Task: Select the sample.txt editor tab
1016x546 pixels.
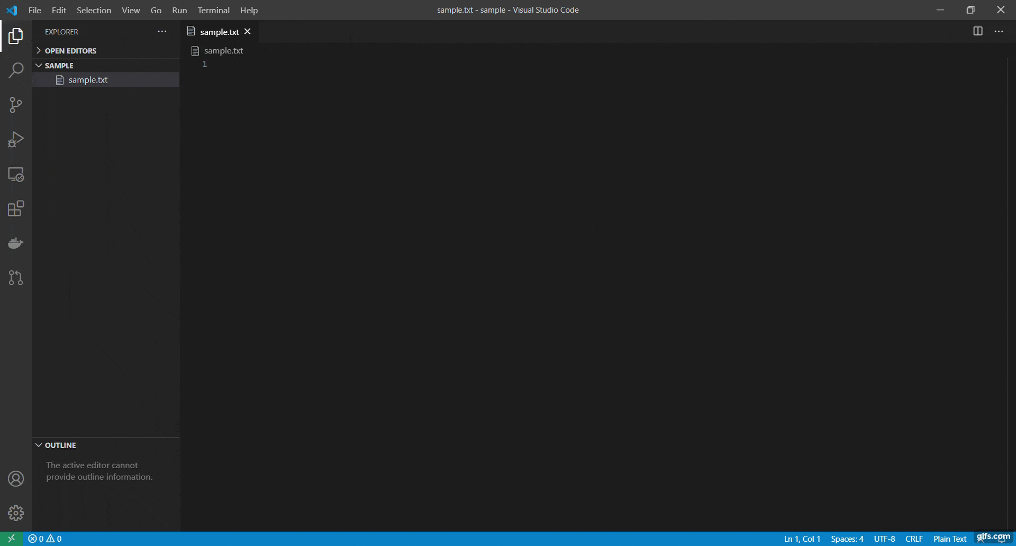Action: tap(220, 32)
